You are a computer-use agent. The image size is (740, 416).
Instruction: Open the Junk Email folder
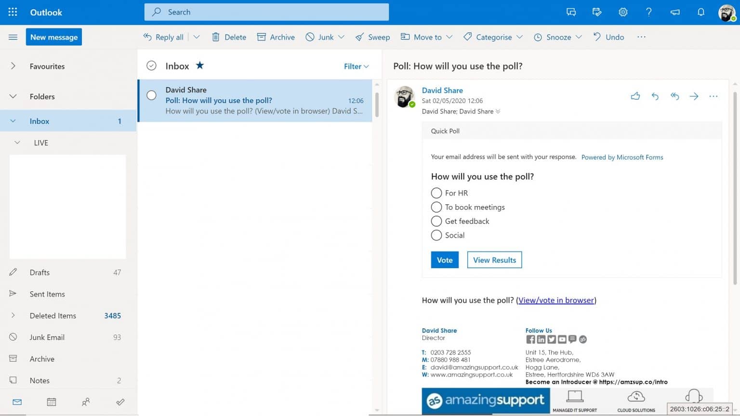(47, 338)
